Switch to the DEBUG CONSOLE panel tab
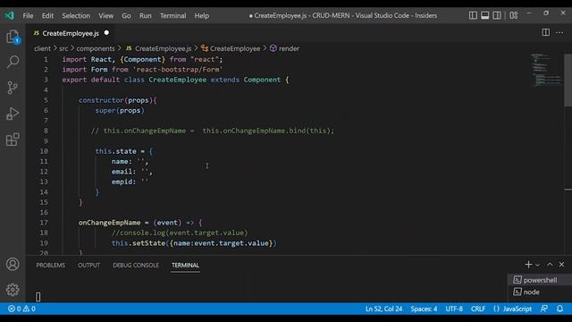572x322 pixels. pos(136,265)
